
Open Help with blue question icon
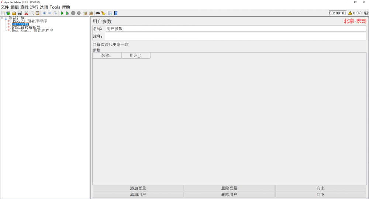(x=115, y=13)
